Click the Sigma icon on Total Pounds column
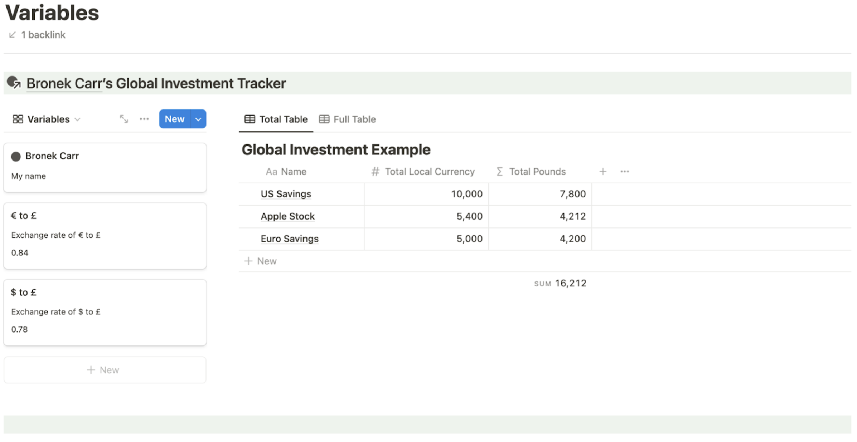 [x=499, y=171]
